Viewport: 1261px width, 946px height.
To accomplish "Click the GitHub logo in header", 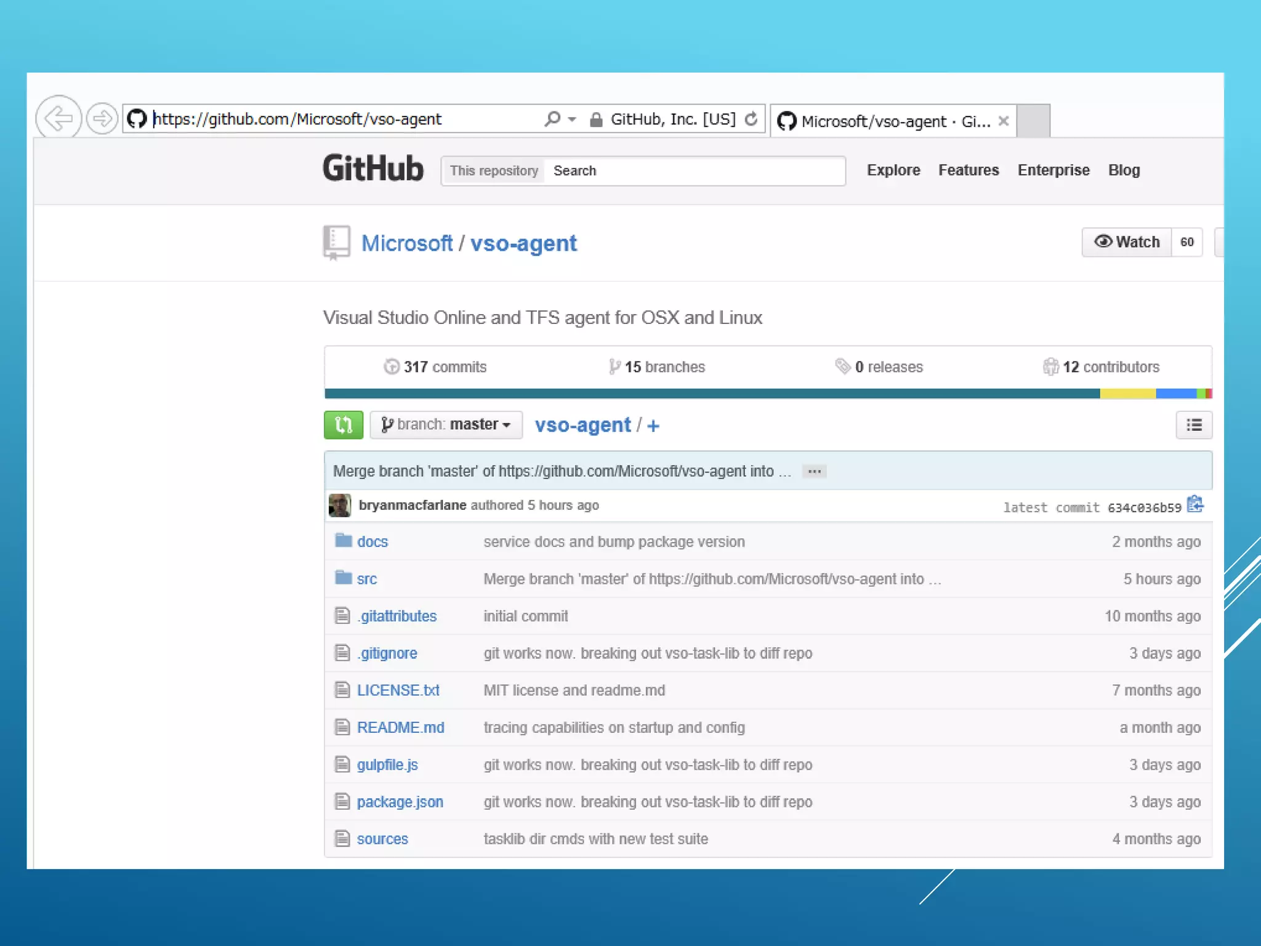I will [373, 169].
